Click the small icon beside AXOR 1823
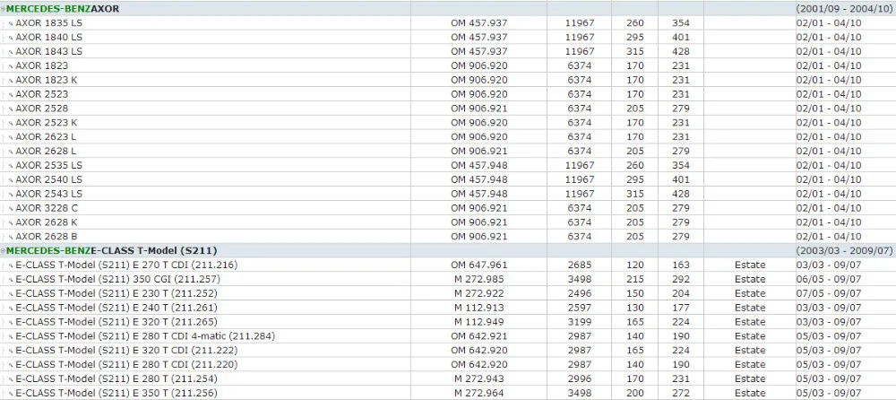This screenshot has width=896, height=400. 11,66
